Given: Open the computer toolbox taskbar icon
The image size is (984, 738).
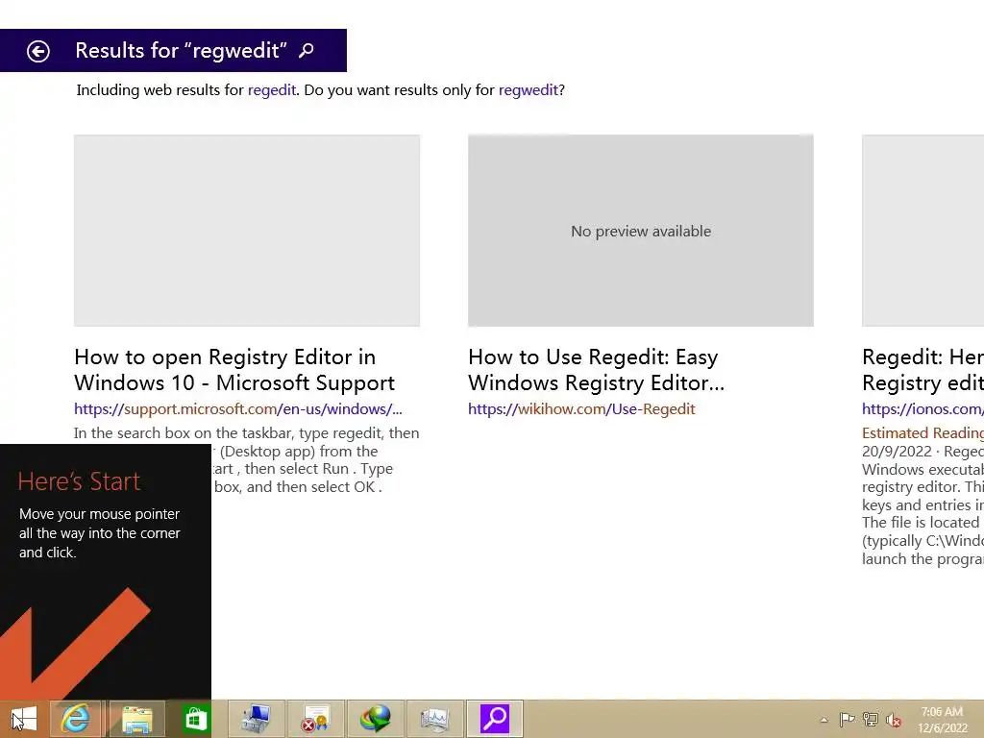Looking at the screenshot, I should 256,719.
